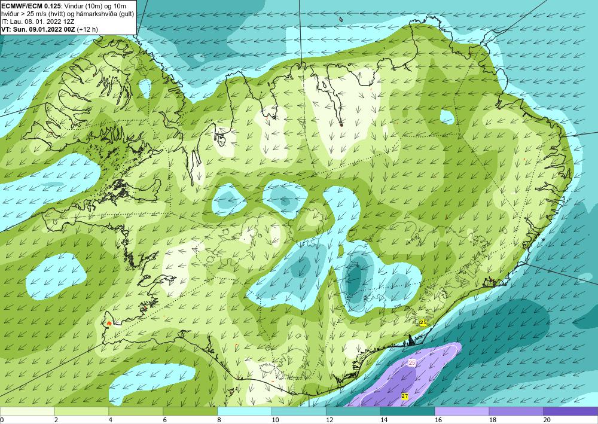
Task: Click the legend value "16"
Action: click(x=438, y=420)
